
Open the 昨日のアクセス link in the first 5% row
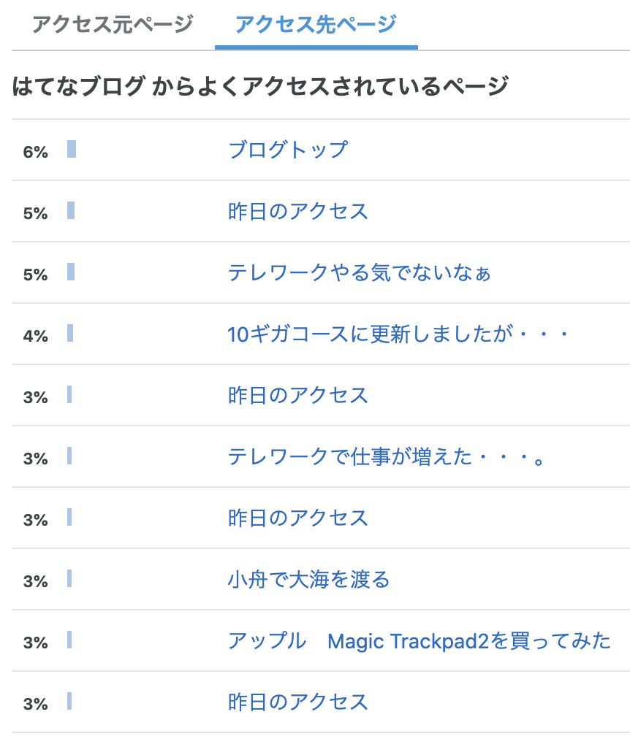[x=298, y=211]
